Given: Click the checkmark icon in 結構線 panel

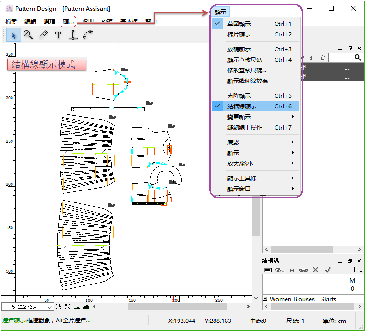Looking at the screenshot, I should pyautogui.click(x=328, y=270).
